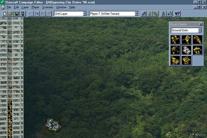The image size is (207, 138).
Task: Pick the bottom-left unit brush in palette
Action: pyautogui.click(x=176, y=60)
